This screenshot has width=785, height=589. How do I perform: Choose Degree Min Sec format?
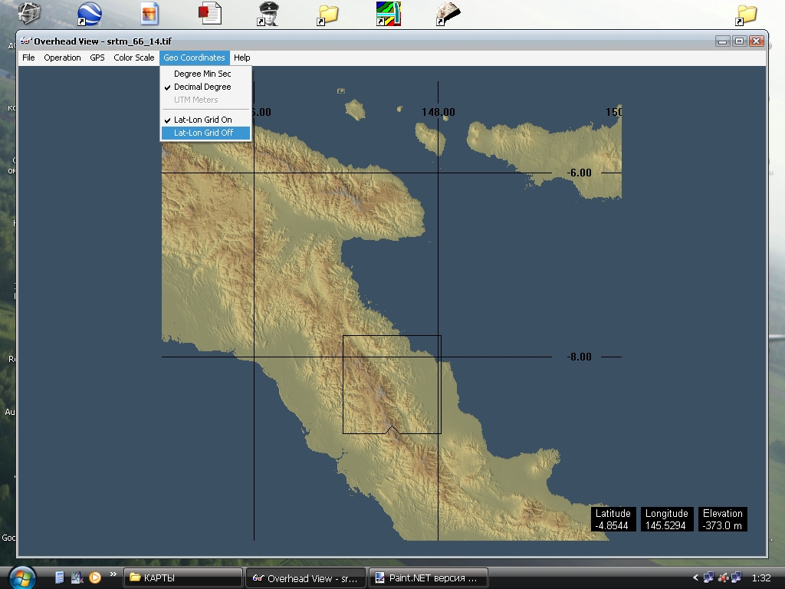coord(202,74)
